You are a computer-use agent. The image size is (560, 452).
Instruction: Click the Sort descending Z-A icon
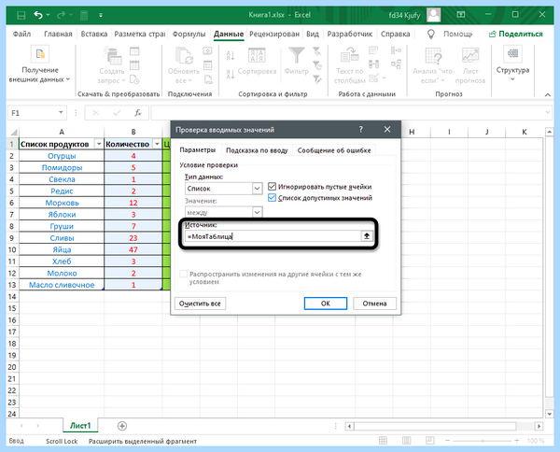(x=231, y=75)
